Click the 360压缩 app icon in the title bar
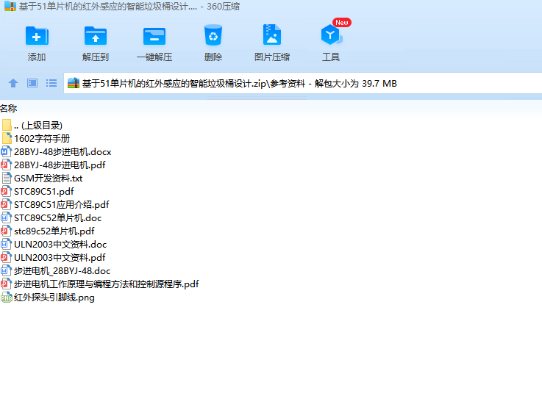542x407 pixels. [x=10, y=6]
